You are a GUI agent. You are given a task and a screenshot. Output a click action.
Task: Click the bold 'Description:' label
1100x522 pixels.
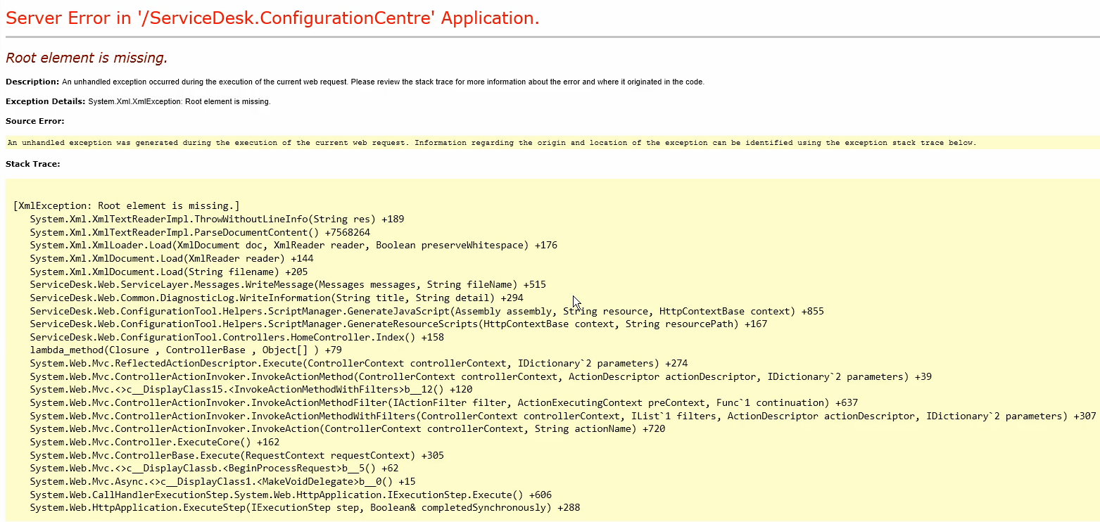(x=32, y=82)
